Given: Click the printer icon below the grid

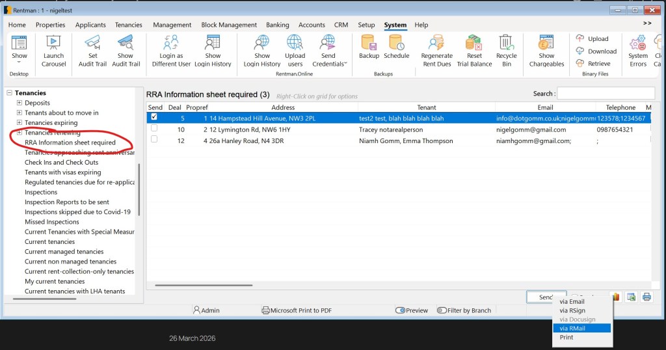Looking at the screenshot, I should [x=646, y=297].
